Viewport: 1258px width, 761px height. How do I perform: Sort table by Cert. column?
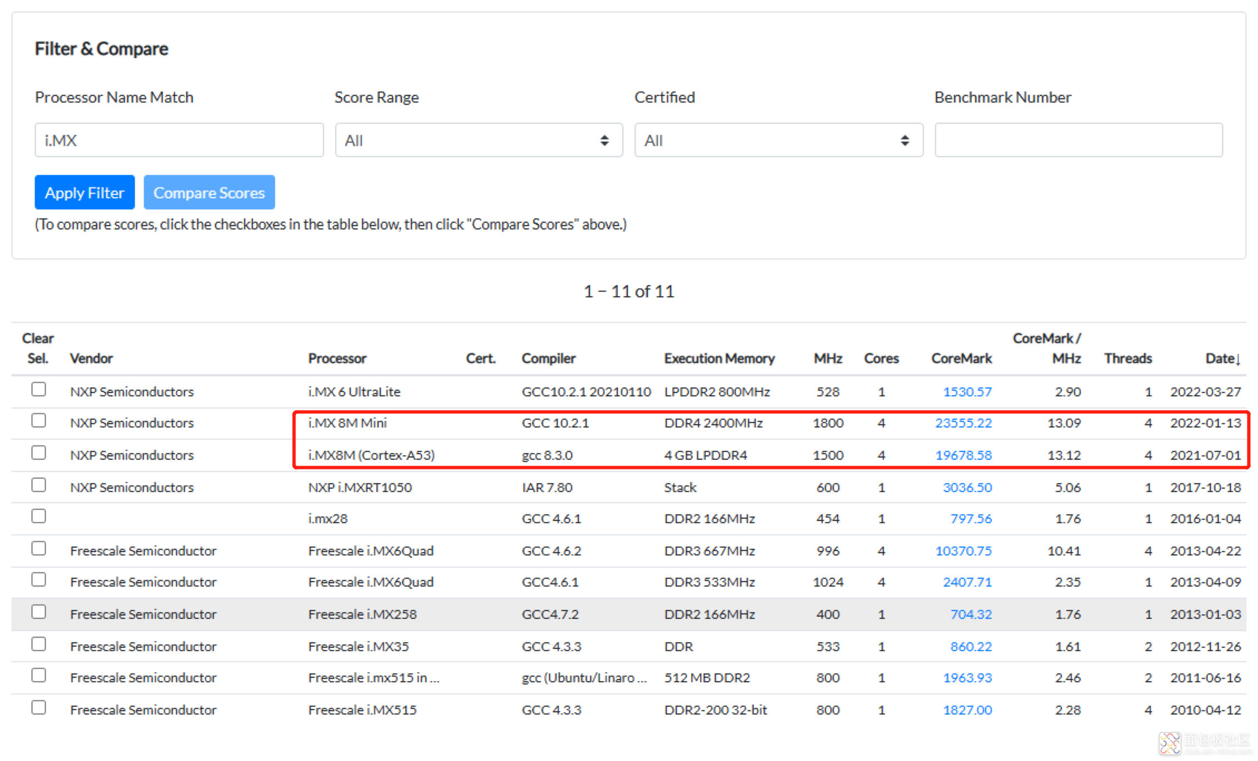pyautogui.click(x=481, y=358)
